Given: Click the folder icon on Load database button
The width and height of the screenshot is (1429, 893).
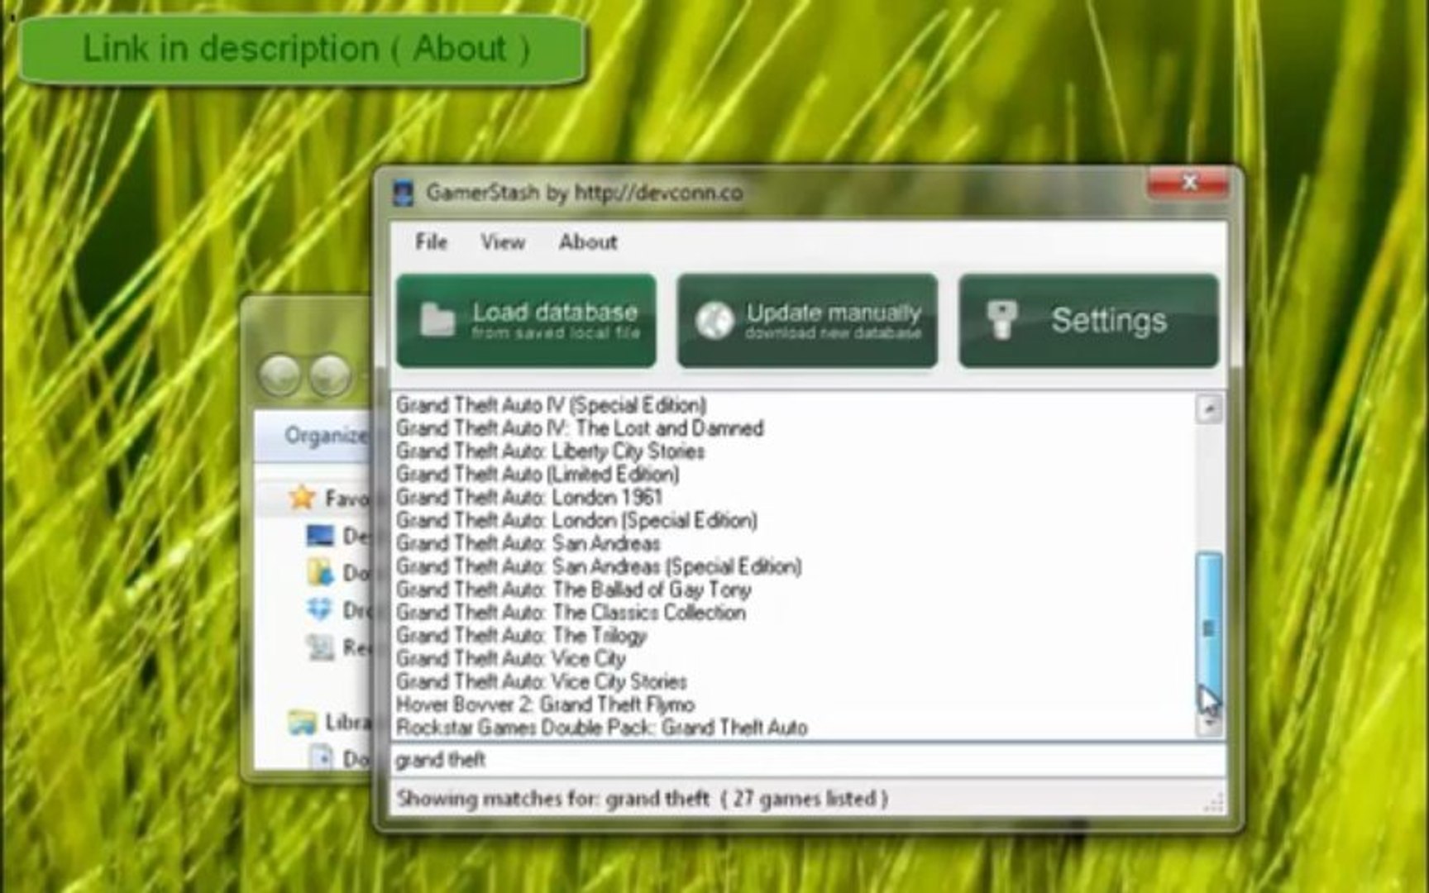Looking at the screenshot, I should tap(437, 318).
